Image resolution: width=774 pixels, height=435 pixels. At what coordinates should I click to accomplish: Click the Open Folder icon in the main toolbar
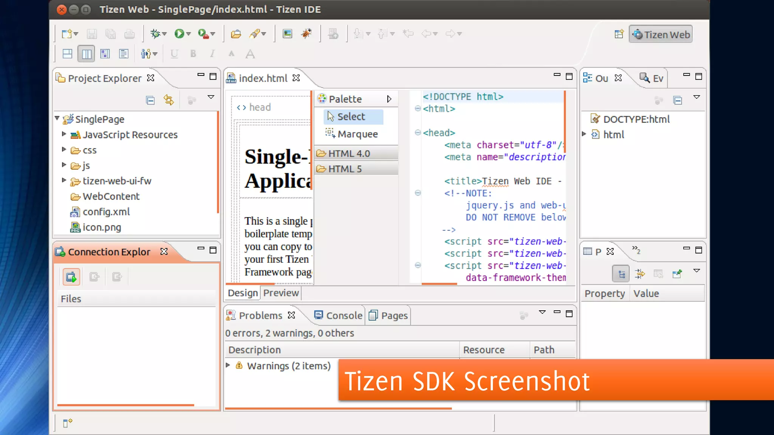tap(236, 34)
